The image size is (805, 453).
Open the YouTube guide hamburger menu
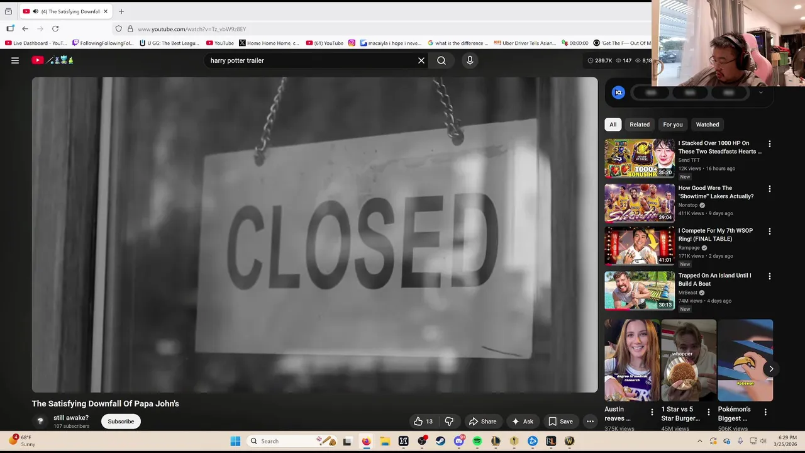[15, 60]
